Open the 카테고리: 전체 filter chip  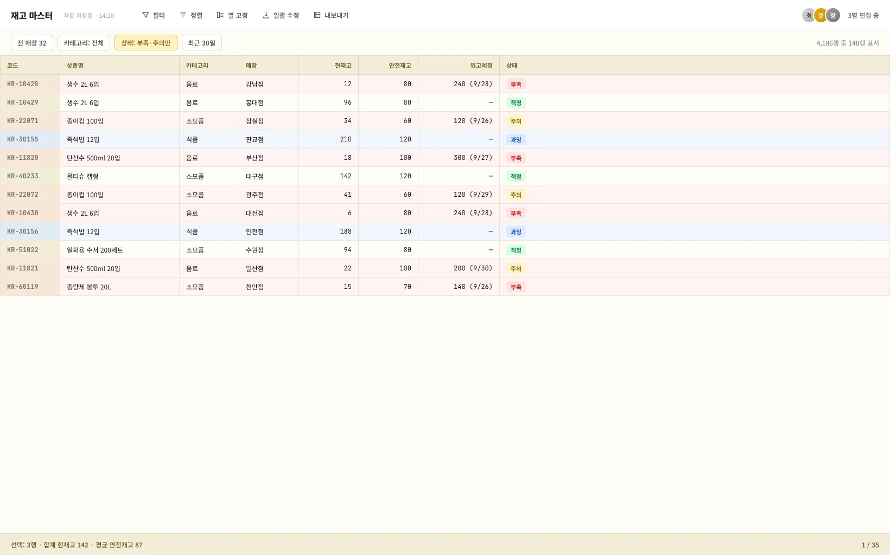coord(84,43)
